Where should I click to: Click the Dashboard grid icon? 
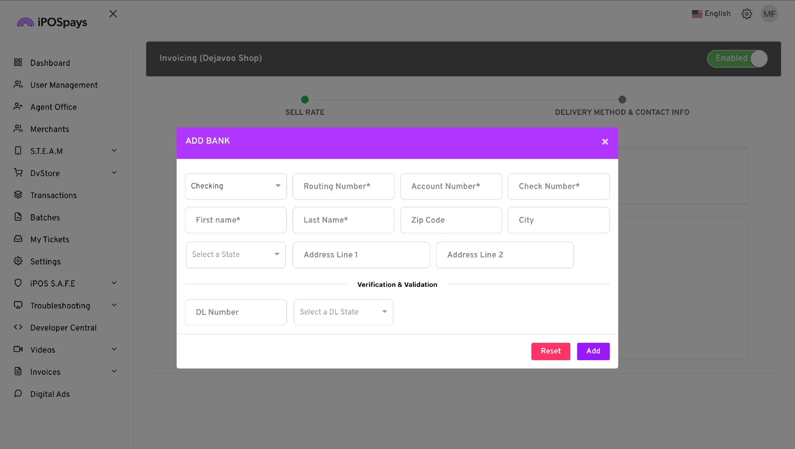pyautogui.click(x=18, y=62)
